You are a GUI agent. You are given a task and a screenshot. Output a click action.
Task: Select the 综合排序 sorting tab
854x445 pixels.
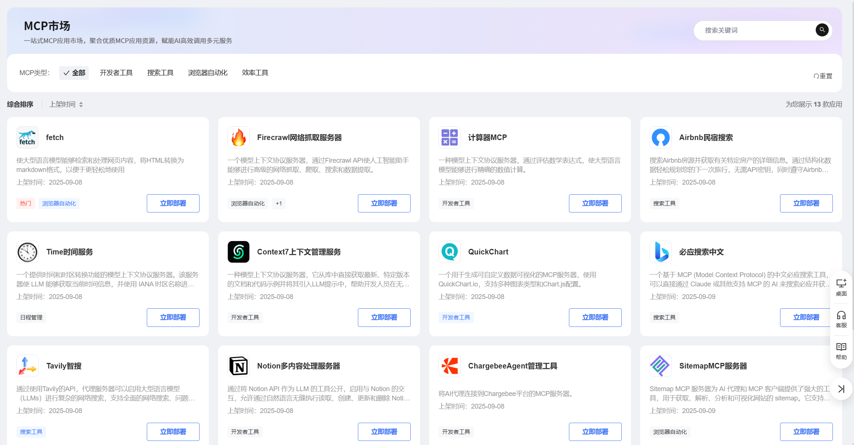coord(20,104)
